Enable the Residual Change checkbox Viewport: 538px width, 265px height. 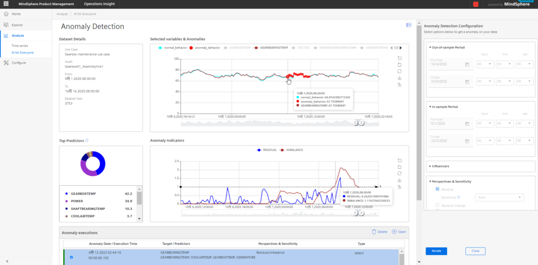(437, 205)
